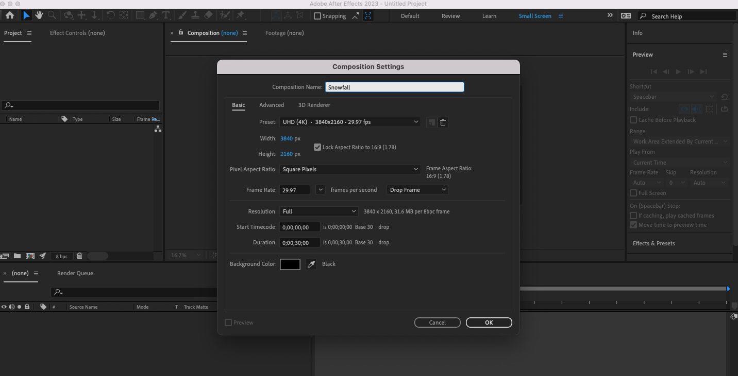This screenshot has height=376, width=738.
Task: Pick the eyedropper for background color
Action: point(311,264)
